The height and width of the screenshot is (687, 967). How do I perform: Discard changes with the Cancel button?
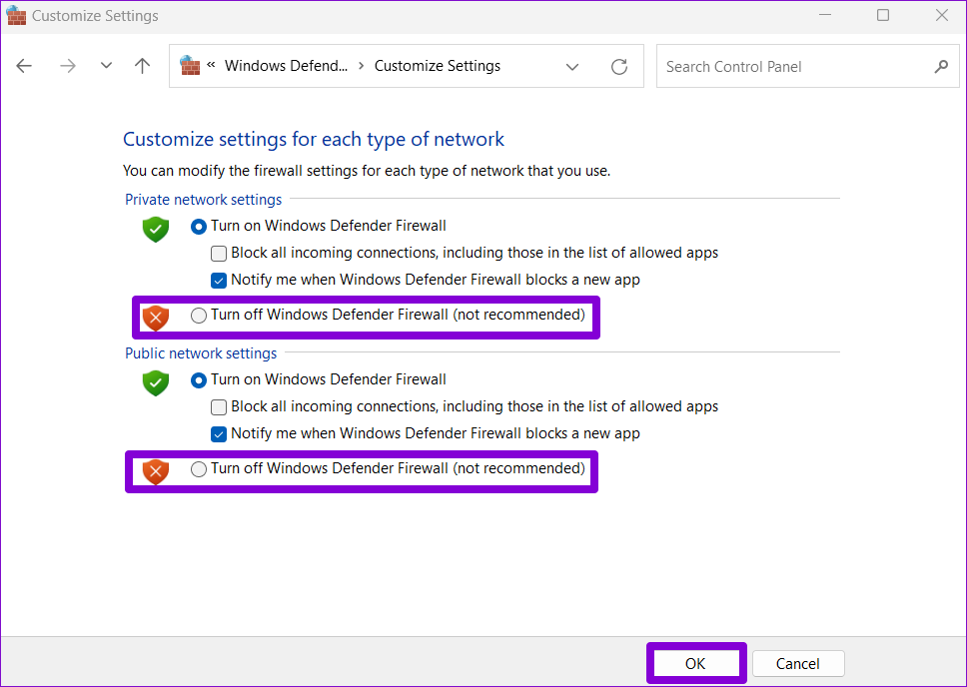pos(798,664)
